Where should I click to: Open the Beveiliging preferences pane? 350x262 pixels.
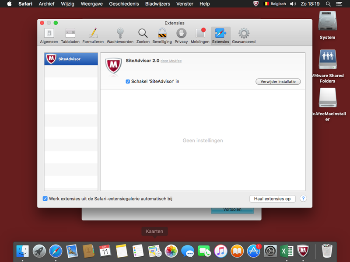162,36
